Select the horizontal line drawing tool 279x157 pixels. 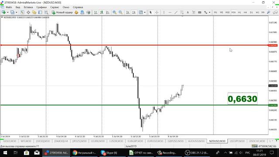point(170,12)
